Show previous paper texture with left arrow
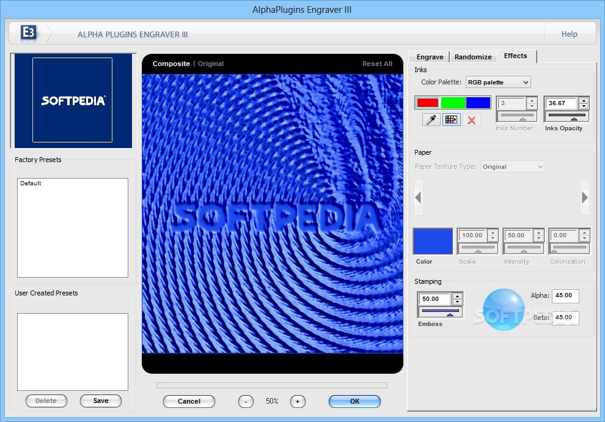605x422 pixels. (418, 198)
